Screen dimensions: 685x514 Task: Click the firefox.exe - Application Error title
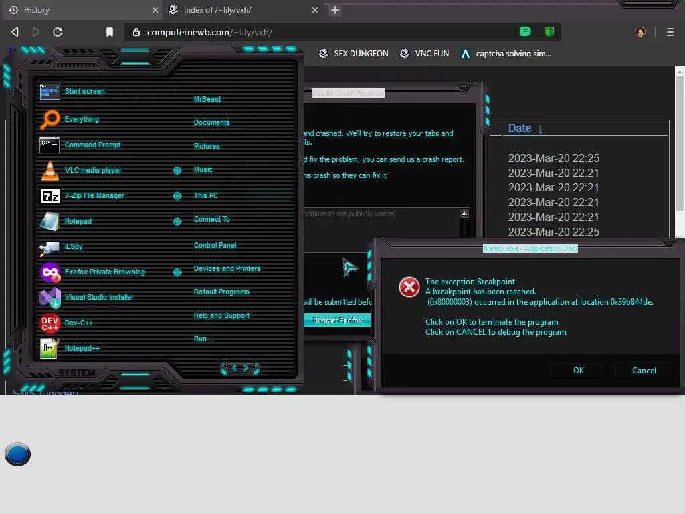click(530, 248)
